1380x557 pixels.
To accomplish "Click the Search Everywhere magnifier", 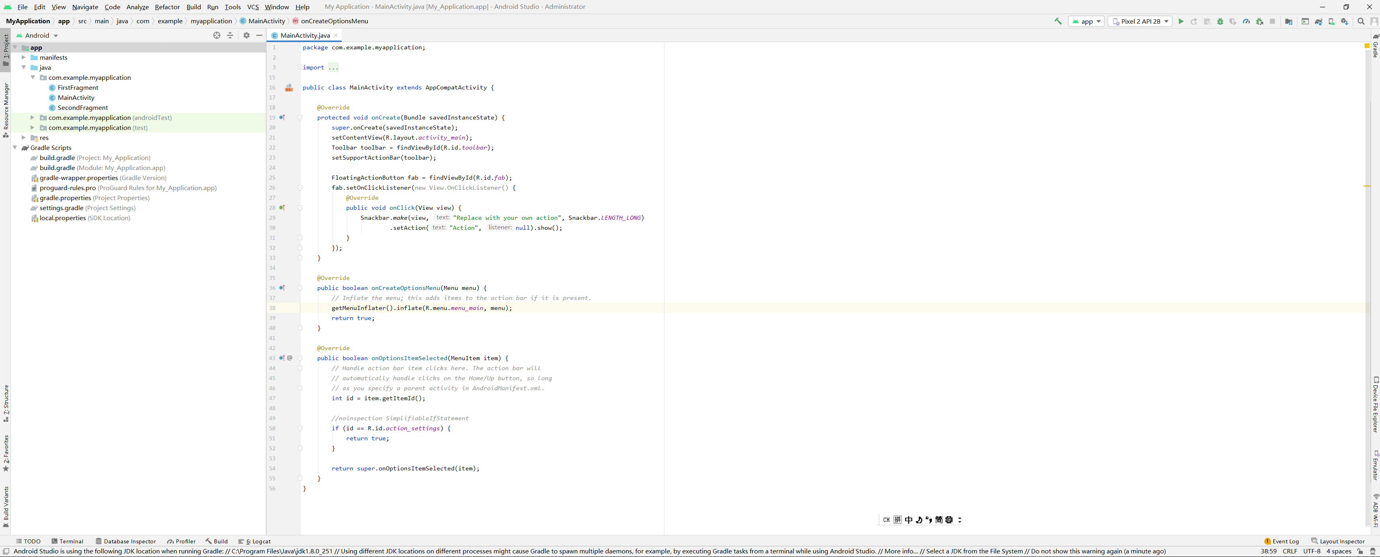I will click(x=1362, y=21).
